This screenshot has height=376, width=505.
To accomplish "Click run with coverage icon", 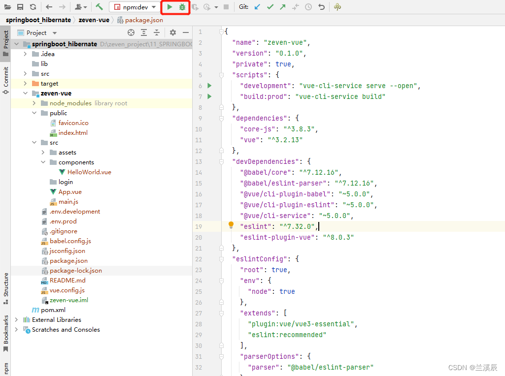I will 195,7.
